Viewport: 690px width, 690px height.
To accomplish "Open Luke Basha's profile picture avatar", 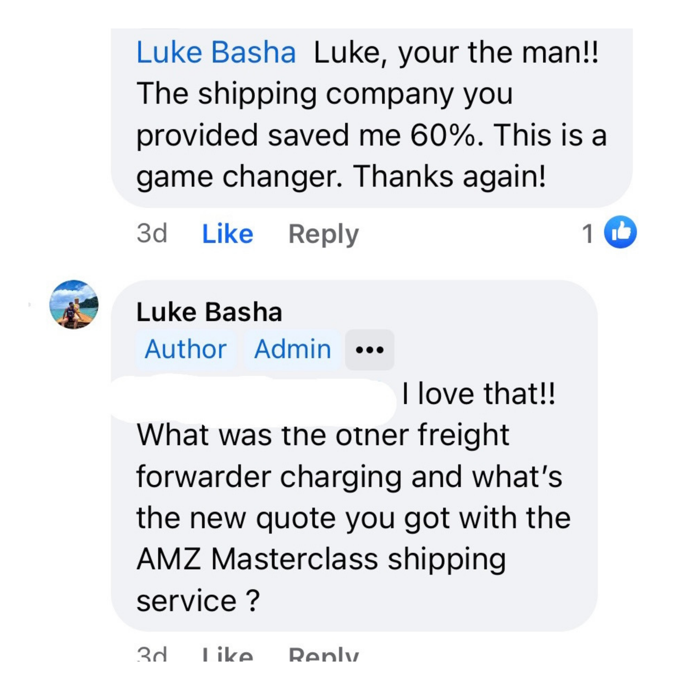I will click(x=74, y=304).
